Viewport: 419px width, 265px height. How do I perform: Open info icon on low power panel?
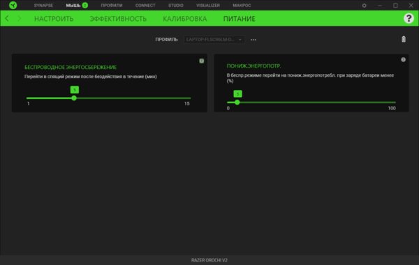[403, 60]
